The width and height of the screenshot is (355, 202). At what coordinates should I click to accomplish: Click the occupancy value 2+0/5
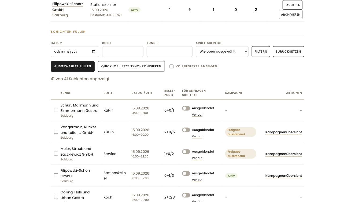(169, 132)
